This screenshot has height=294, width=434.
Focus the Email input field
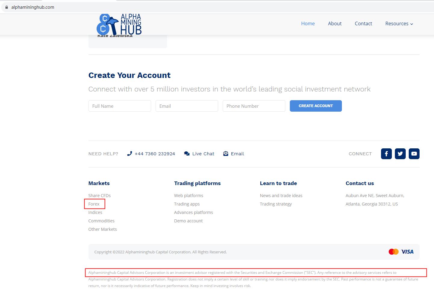tap(187, 106)
